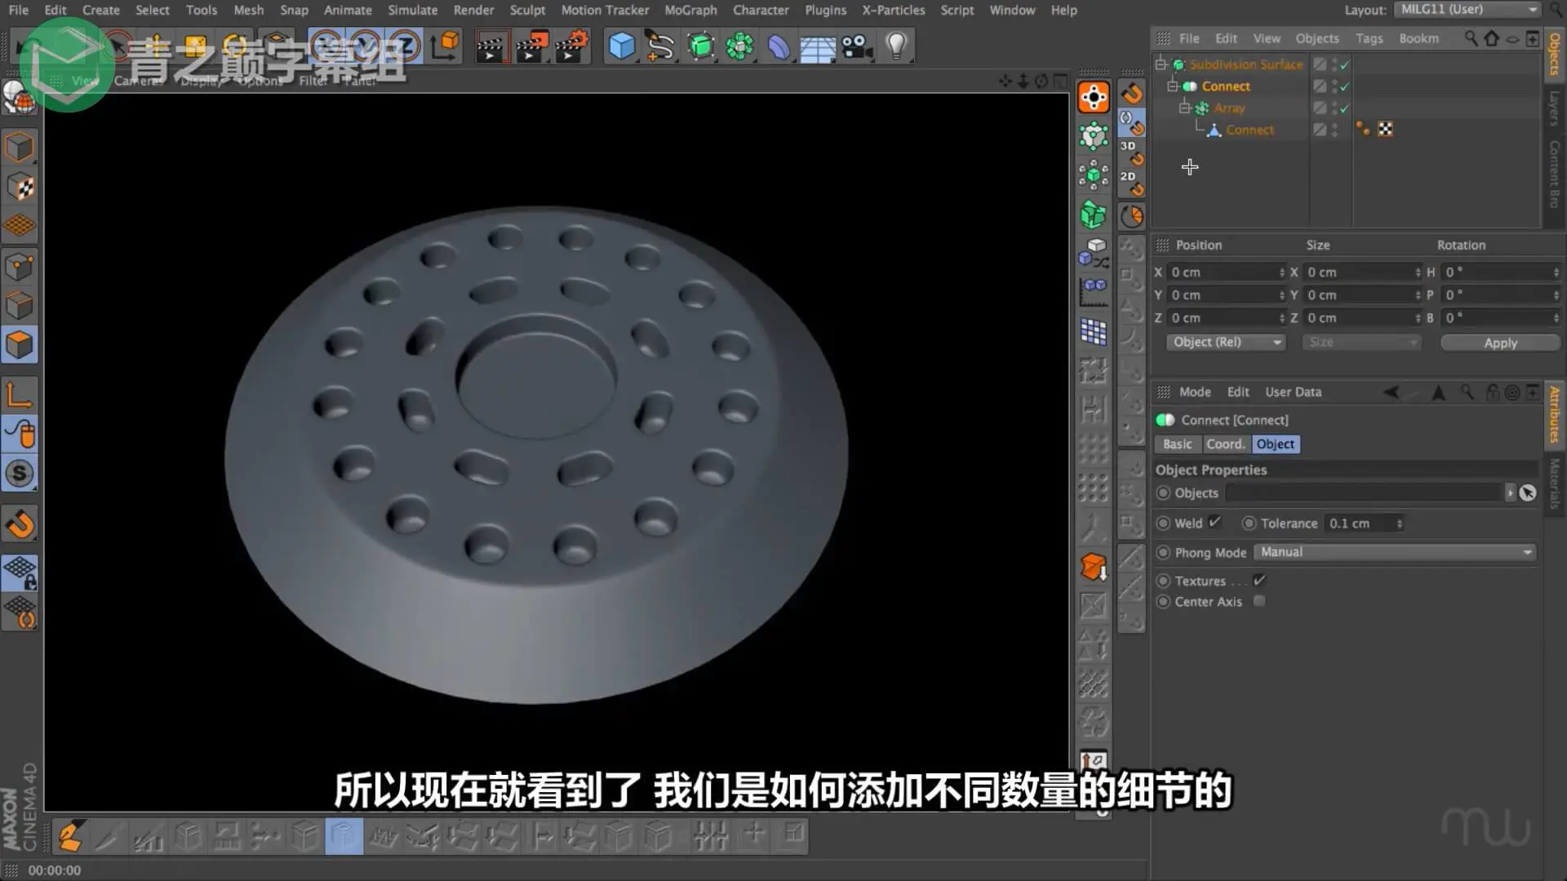Open the Subdivision Surface generator icon
1567x881 pixels.
coord(700,46)
